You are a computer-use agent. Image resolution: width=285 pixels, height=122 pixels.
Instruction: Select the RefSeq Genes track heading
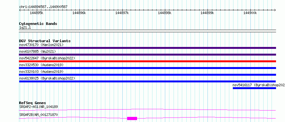pos(33,103)
